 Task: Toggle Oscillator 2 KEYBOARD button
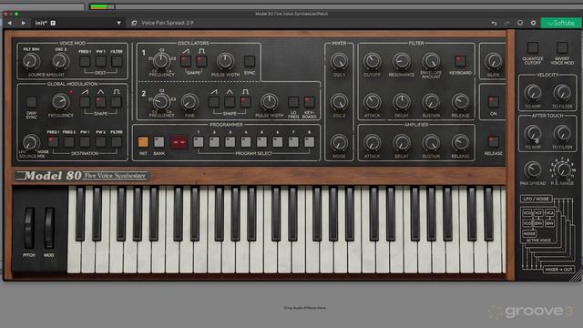pos(310,102)
